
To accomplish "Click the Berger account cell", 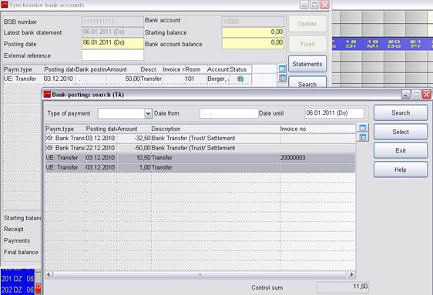I will point(218,79).
